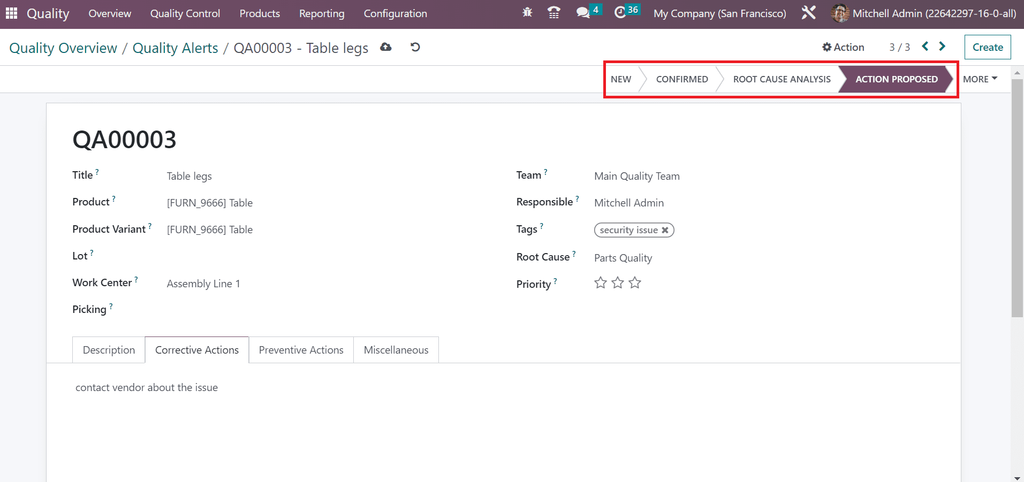The image size is (1024, 482).
Task: Set priority to one star
Action: point(601,282)
